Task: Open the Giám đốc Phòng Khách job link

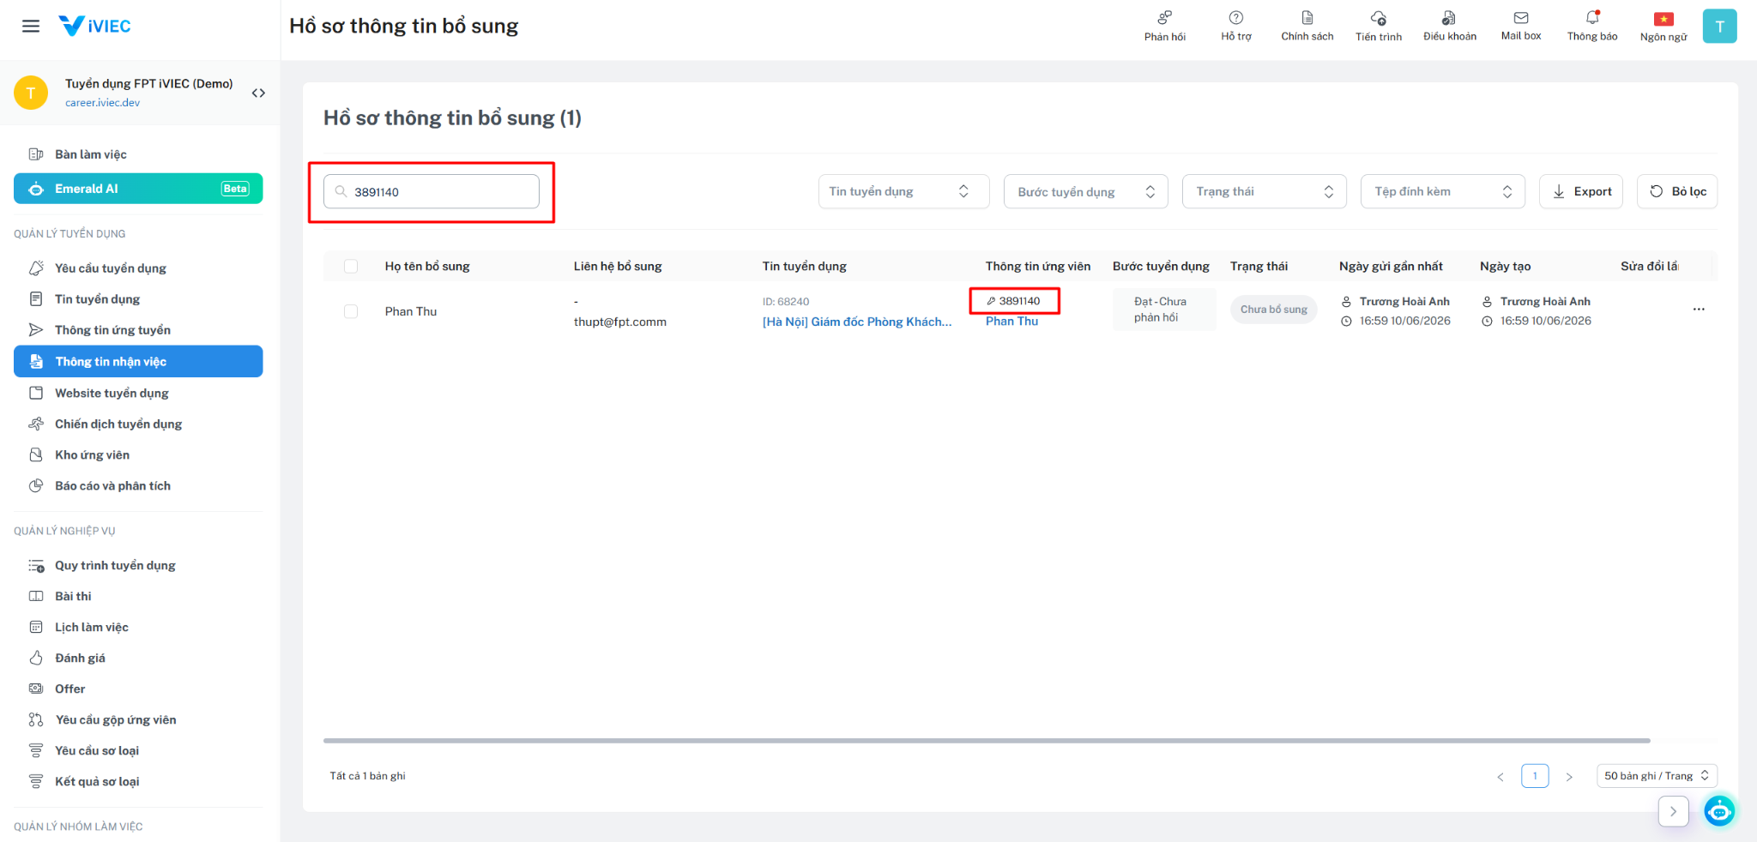Action: pyautogui.click(x=857, y=322)
